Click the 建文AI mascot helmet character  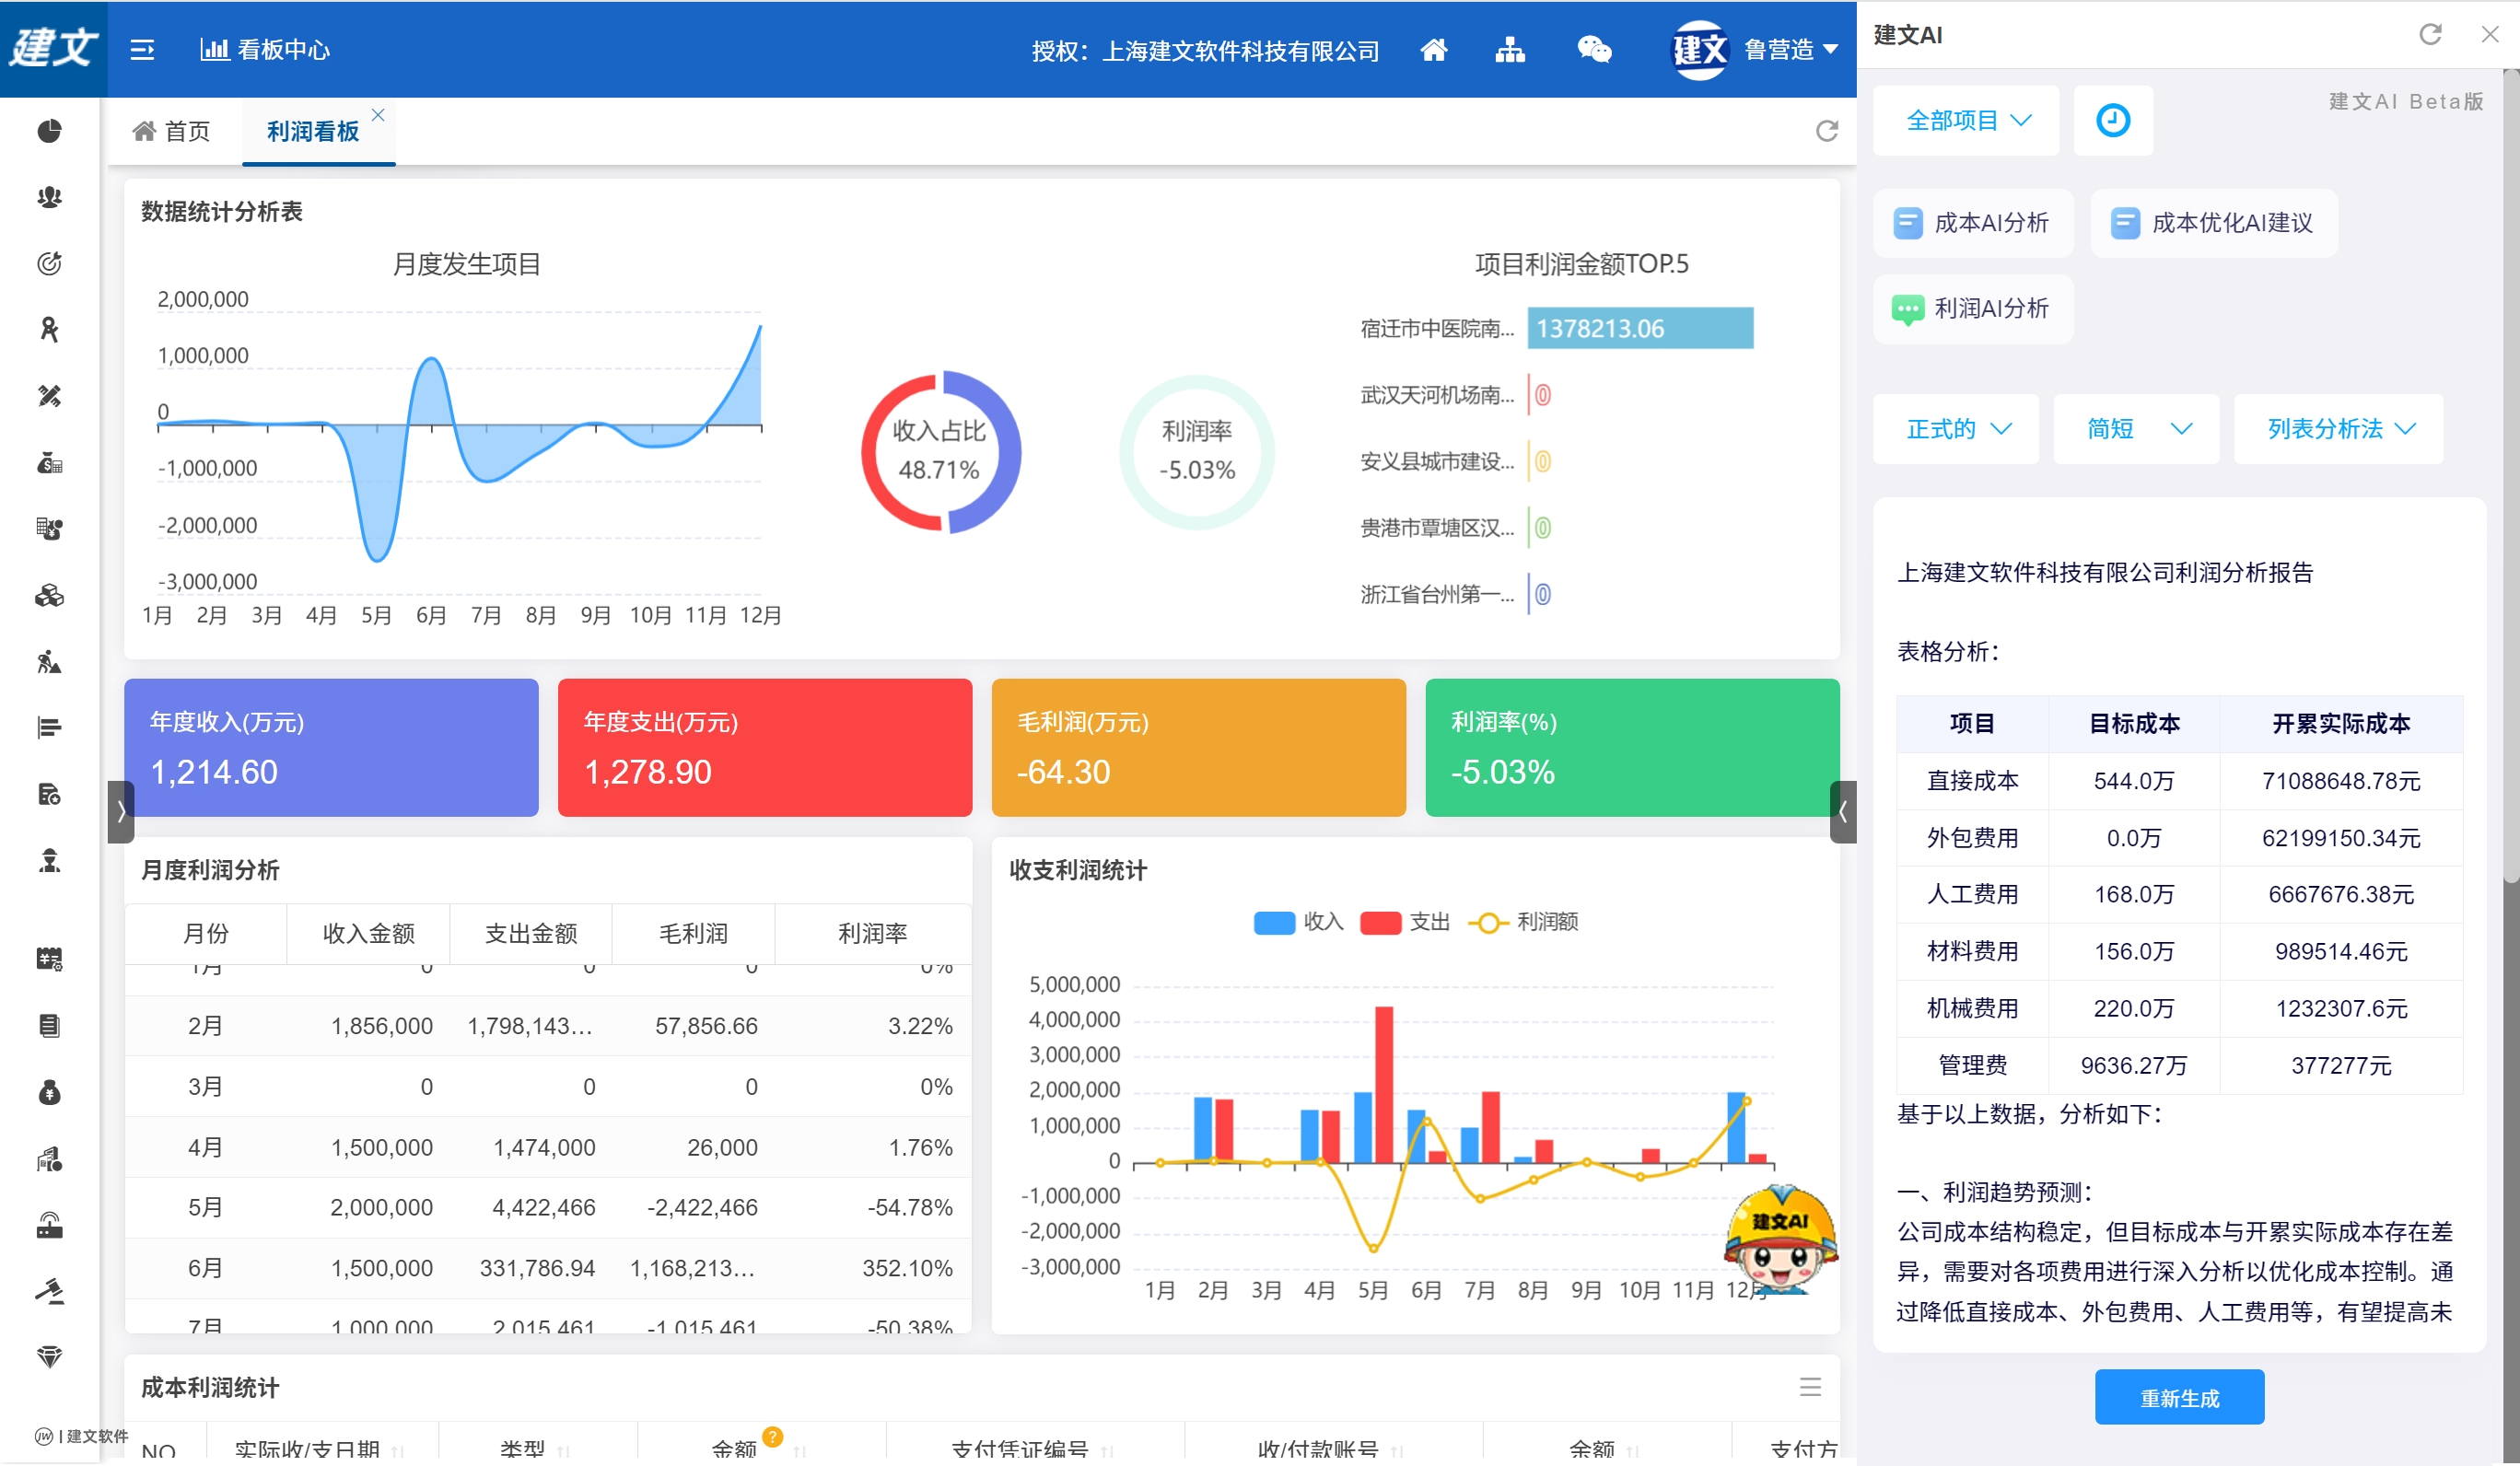tap(1780, 1240)
